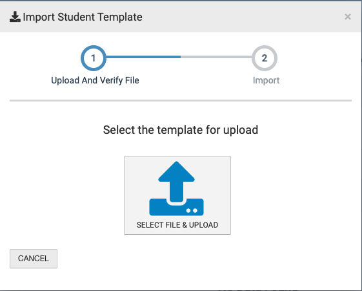362x291 pixels.
Task: Click the import tray icon beside the title
Action: (15, 17)
